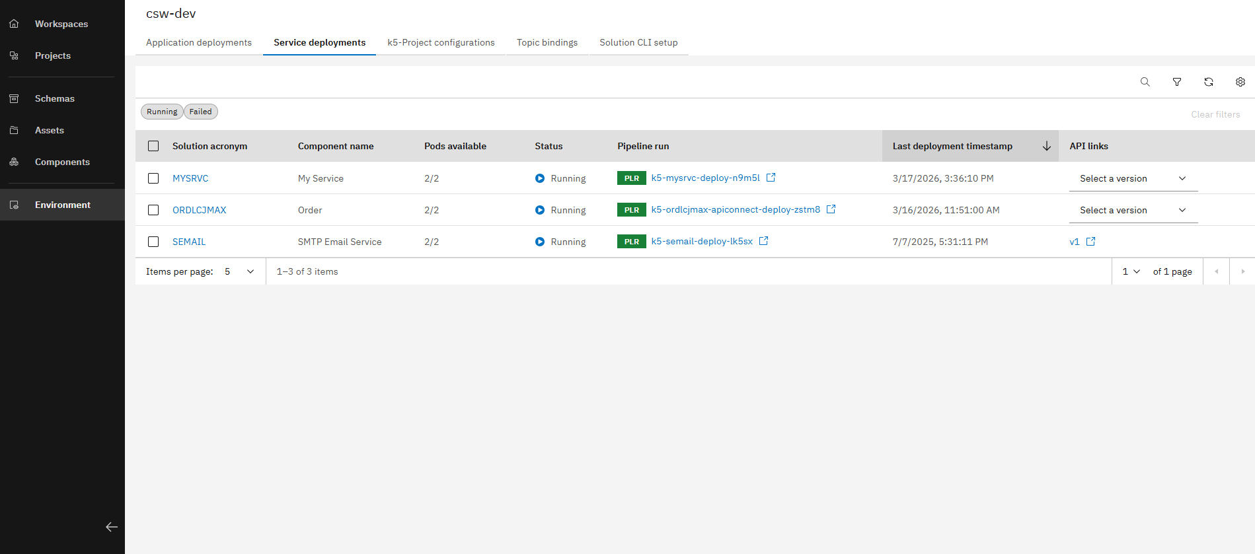Open external link icon next to v1
The image size is (1255, 554).
pyautogui.click(x=1090, y=242)
